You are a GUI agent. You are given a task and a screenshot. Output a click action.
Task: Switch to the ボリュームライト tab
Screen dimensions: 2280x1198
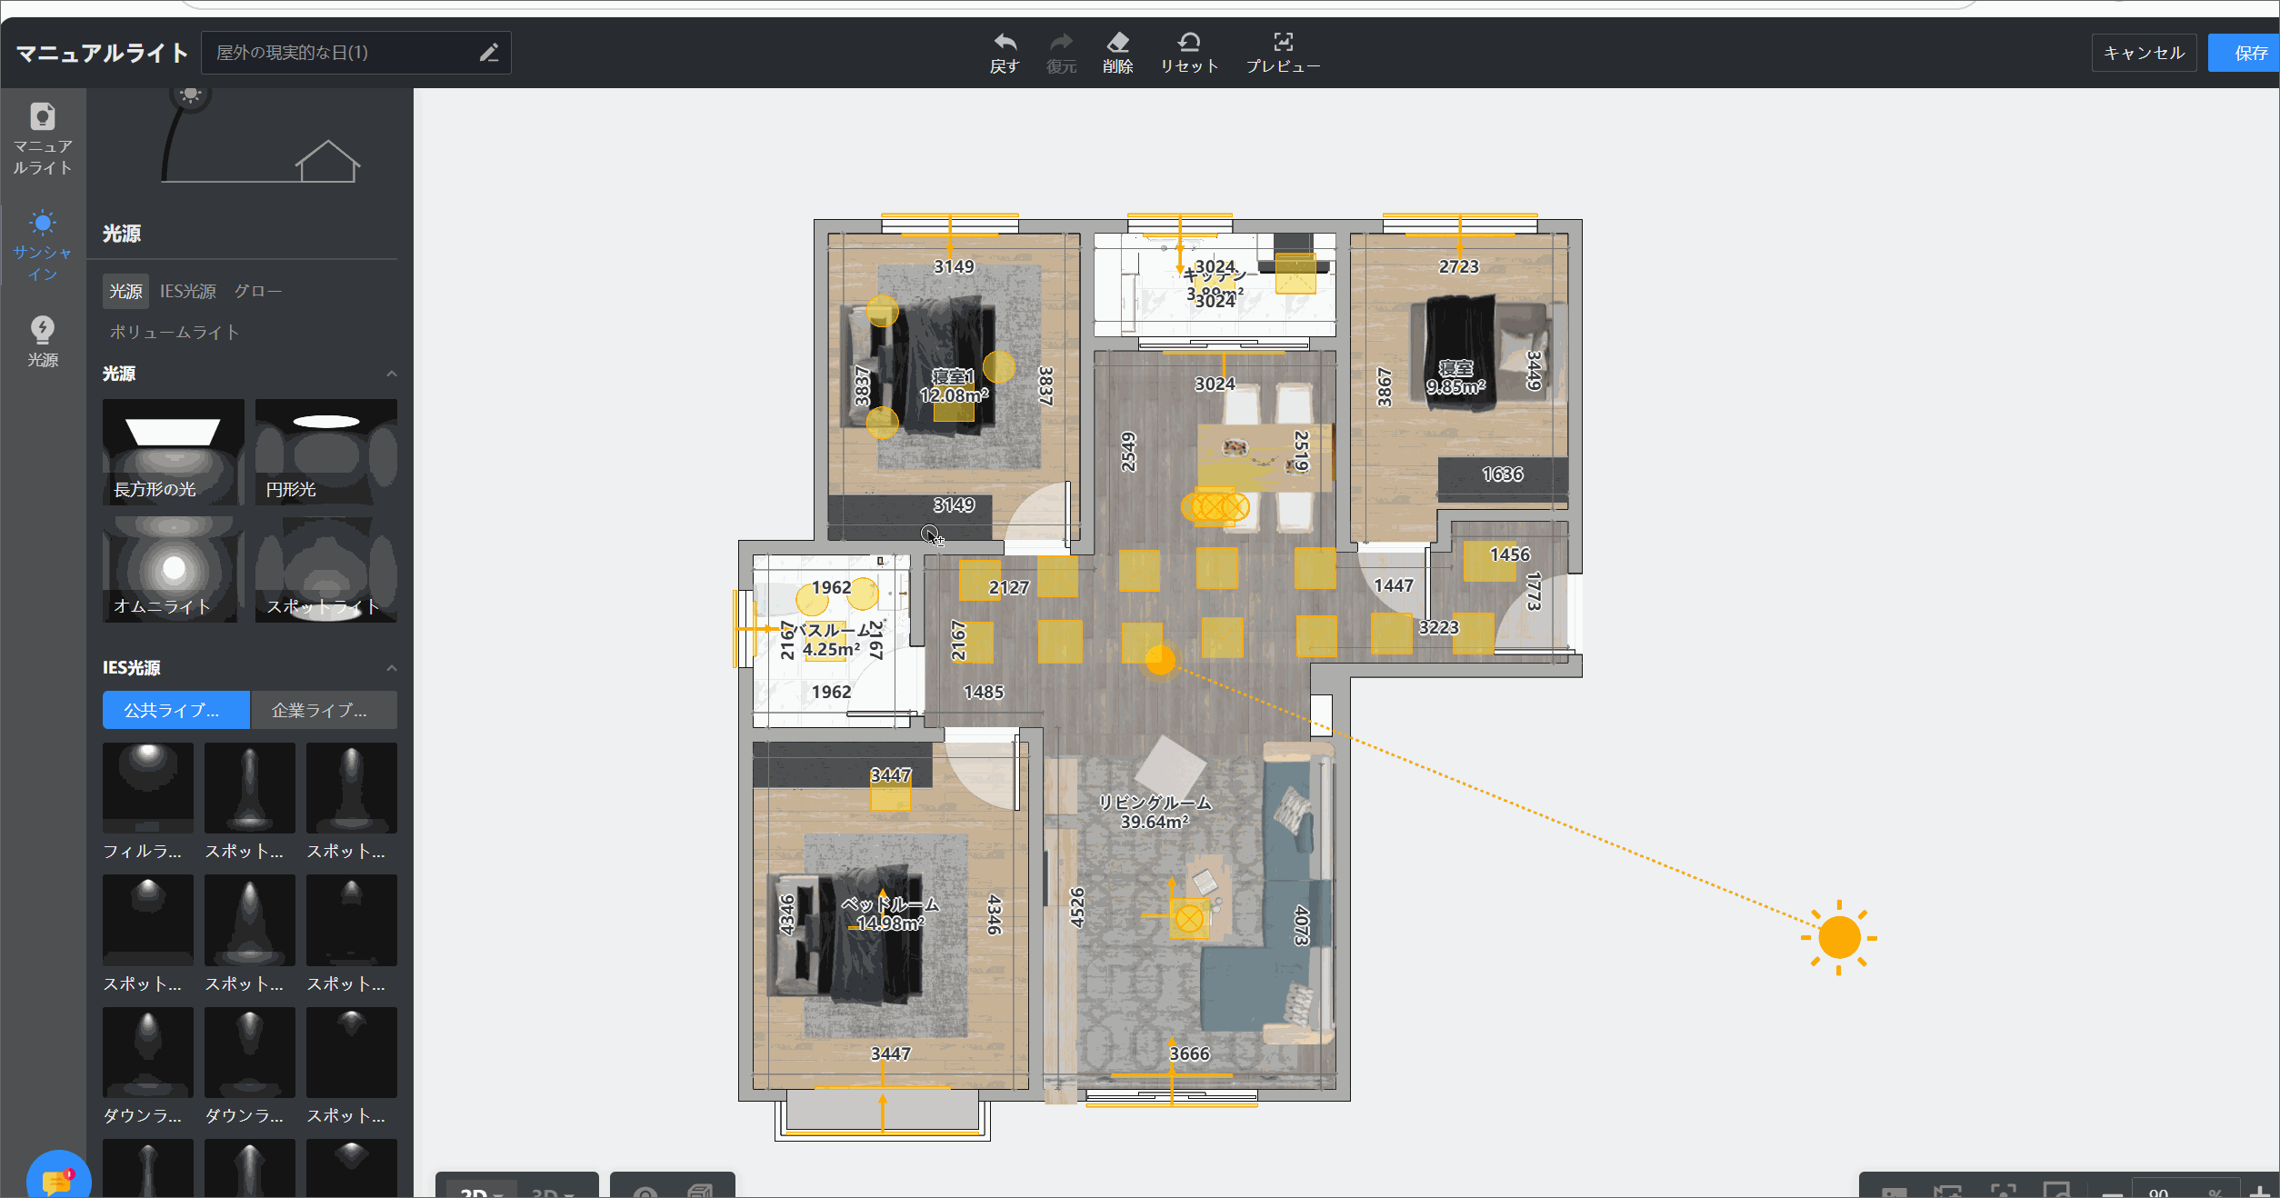[175, 332]
